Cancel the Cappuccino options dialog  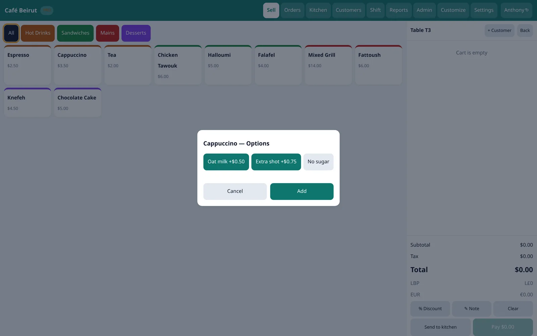[235, 192]
